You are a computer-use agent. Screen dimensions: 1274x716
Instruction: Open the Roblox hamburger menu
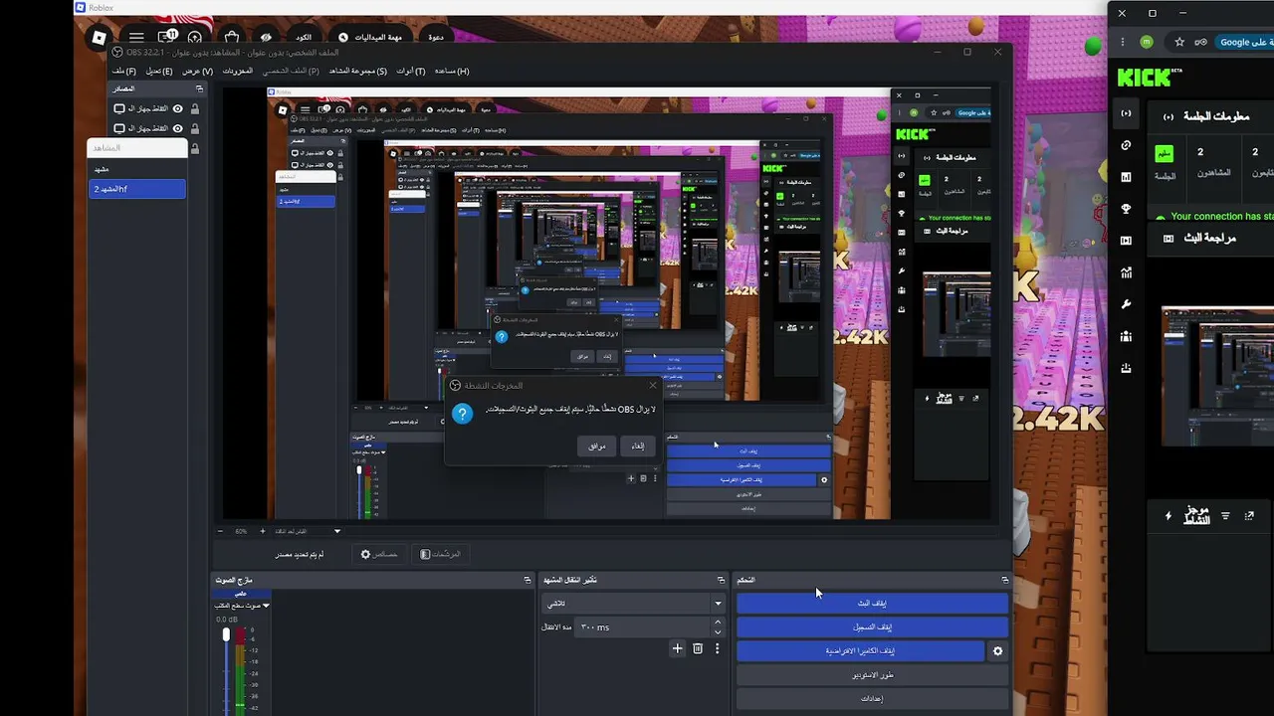tap(136, 38)
